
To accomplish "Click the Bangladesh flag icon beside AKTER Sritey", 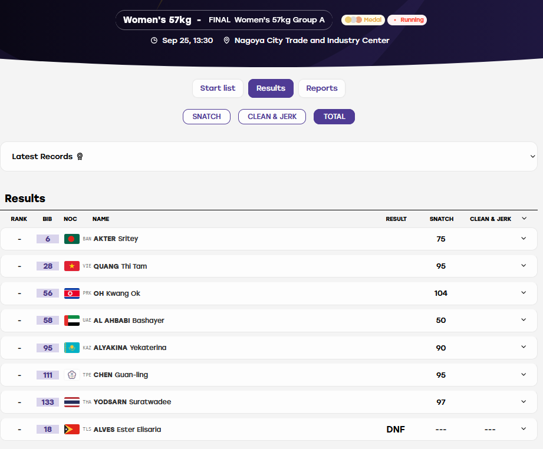I will (72, 239).
